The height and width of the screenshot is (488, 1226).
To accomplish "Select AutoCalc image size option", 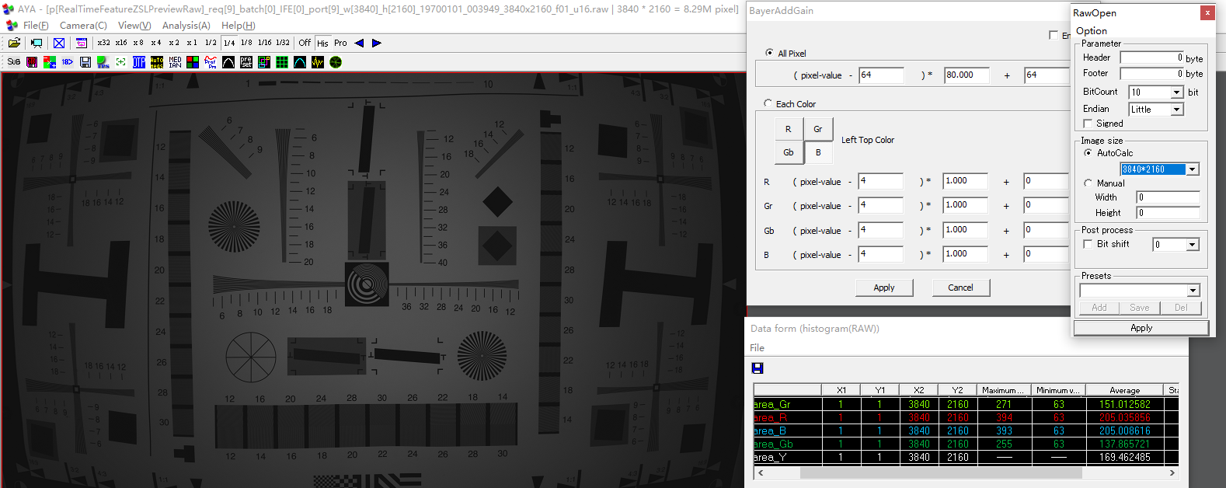I will tap(1088, 153).
